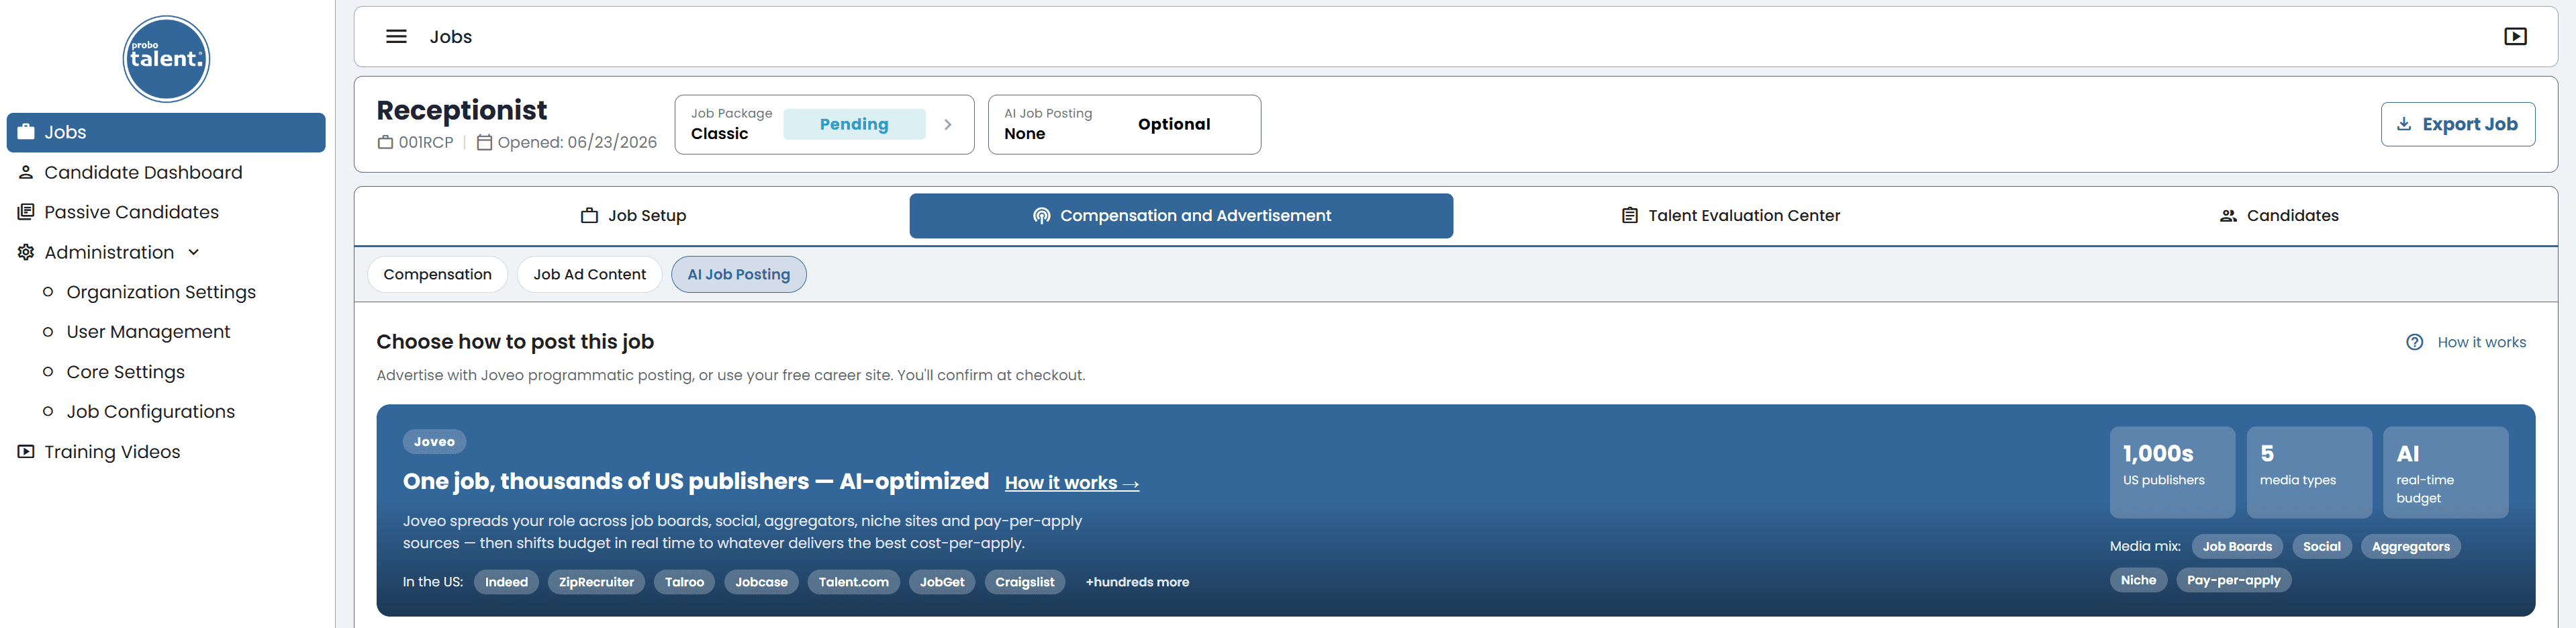Viewport: 2576px width, 628px height.
Task: Click the Compensation and Advertisement broadcast icon
Action: pos(1041,216)
